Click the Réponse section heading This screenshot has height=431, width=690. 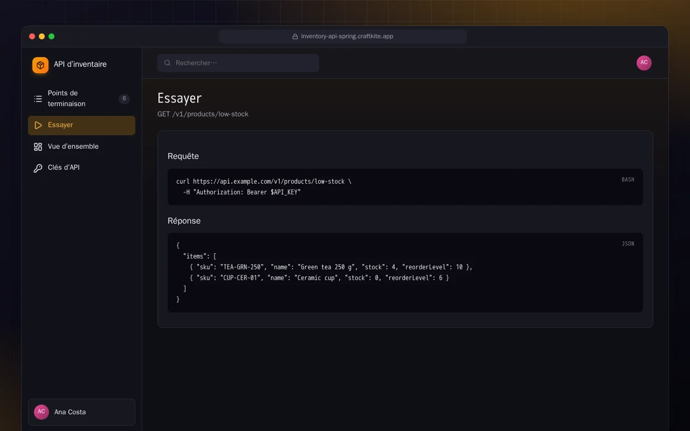184,221
